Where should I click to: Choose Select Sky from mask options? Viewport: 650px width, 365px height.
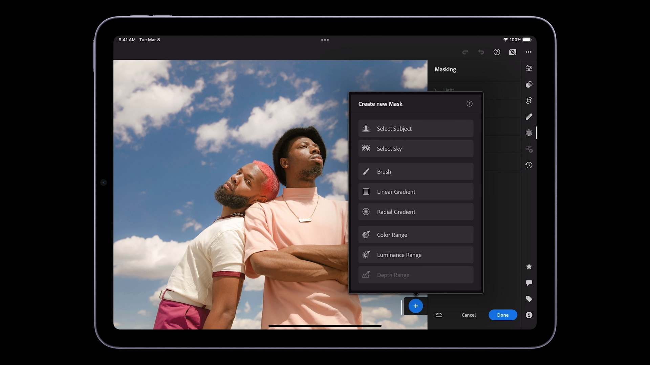416,149
